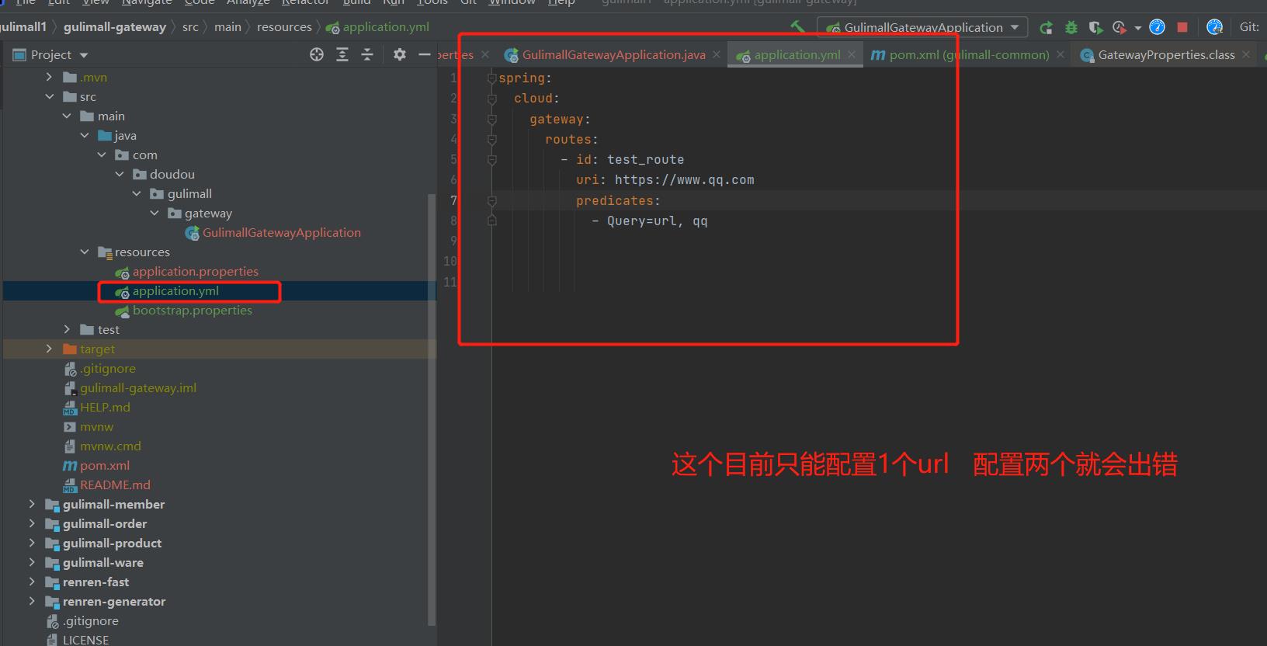1267x646 pixels.
Task: Open Project panel gear settings
Action: pos(399,54)
